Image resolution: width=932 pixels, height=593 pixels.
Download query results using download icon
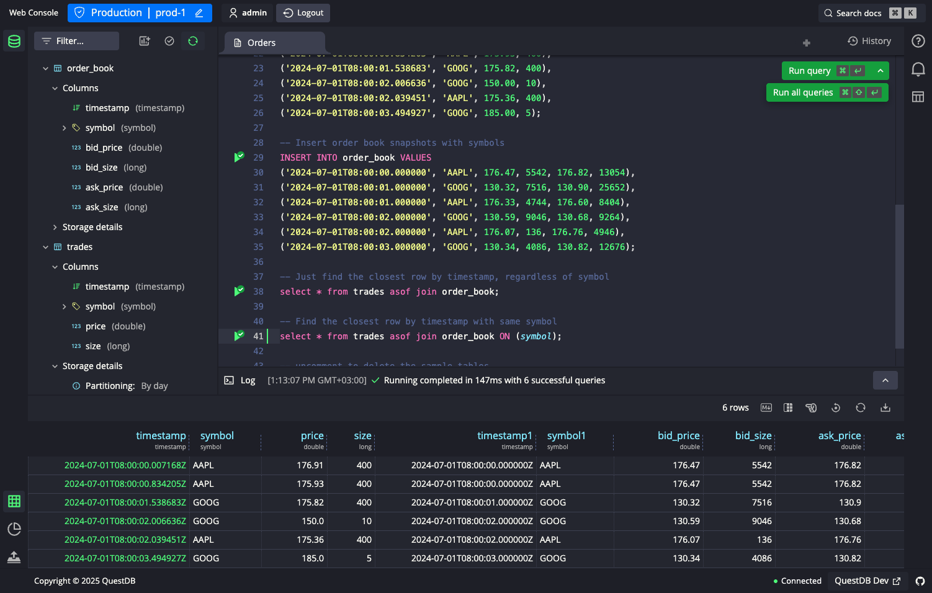click(x=885, y=408)
